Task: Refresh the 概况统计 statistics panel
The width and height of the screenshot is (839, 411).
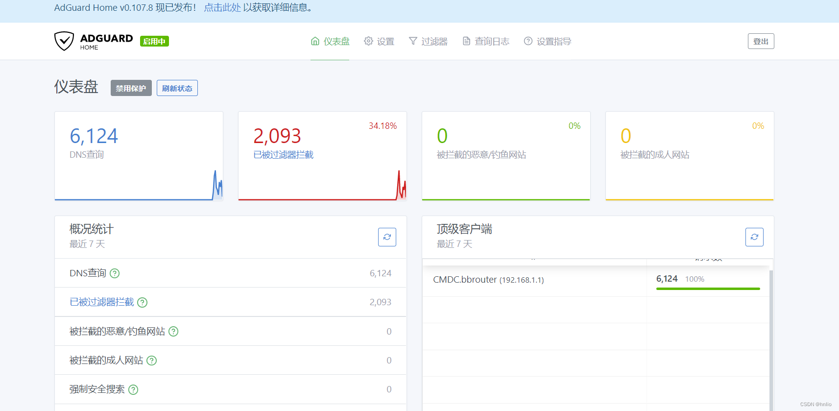Action: [x=387, y=237]
